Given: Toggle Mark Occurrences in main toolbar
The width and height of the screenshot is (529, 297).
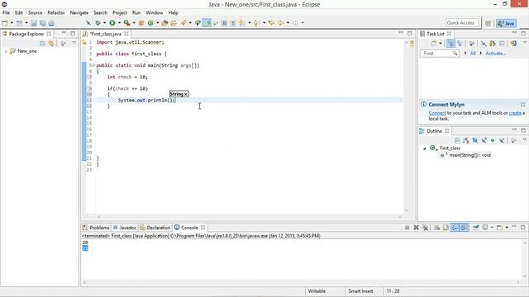Looking at the screenshot, I should pyautogui.click(x=207, y=23).
